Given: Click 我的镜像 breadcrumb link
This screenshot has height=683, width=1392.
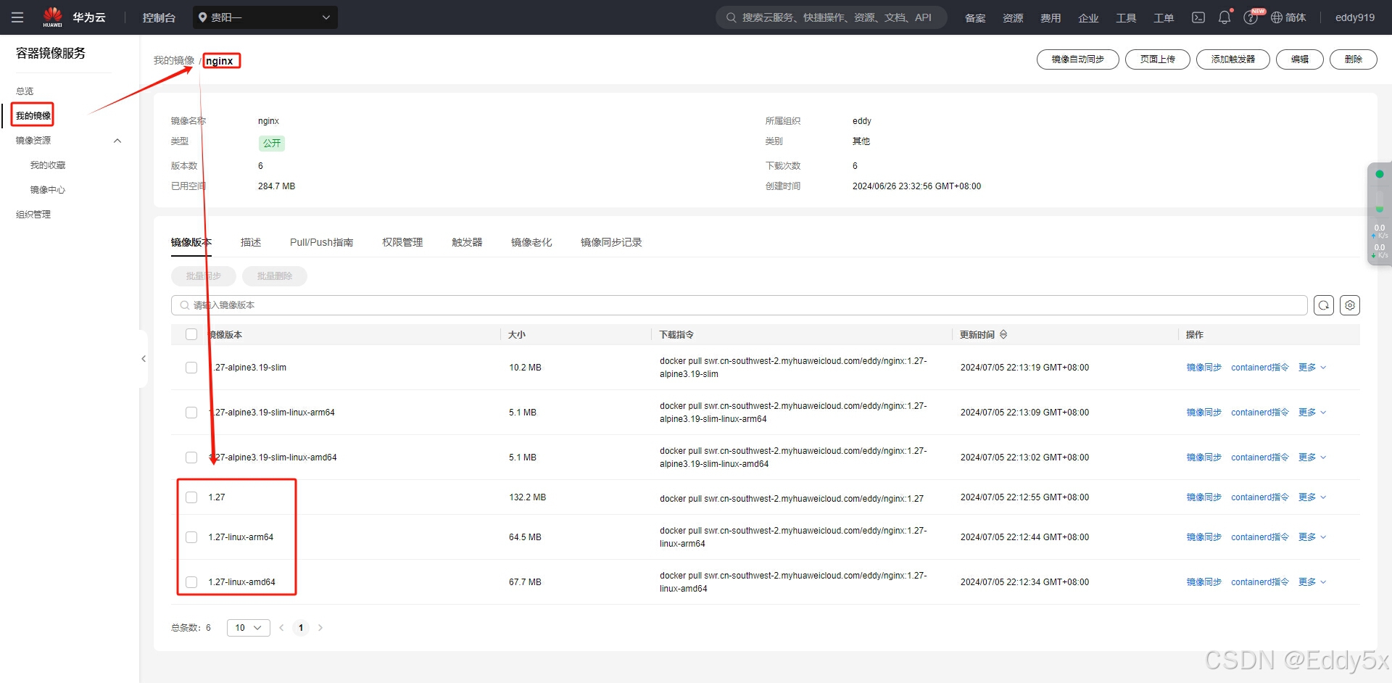Looking at the screenshot, I should [x=174, y=60].
